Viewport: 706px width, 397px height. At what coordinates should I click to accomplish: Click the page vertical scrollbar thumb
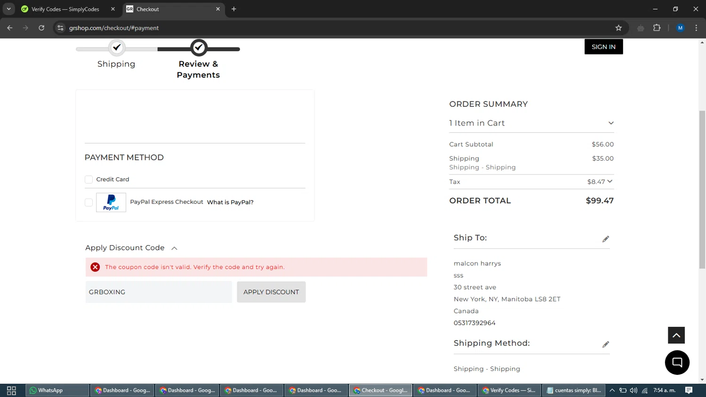point(702,190)
